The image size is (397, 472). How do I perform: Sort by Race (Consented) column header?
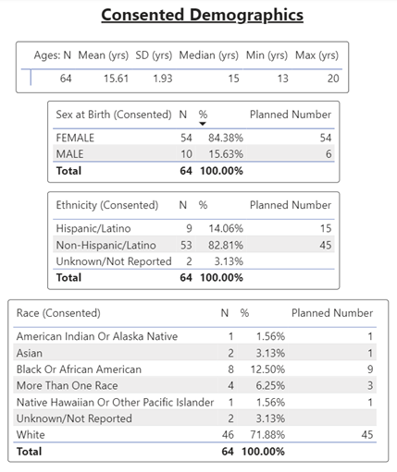pos(58,313)
